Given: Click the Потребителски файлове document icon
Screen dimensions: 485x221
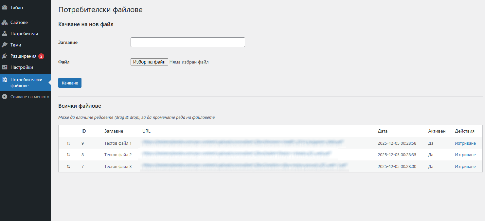Looking at the screenshot, I should (x=5, y=80).
